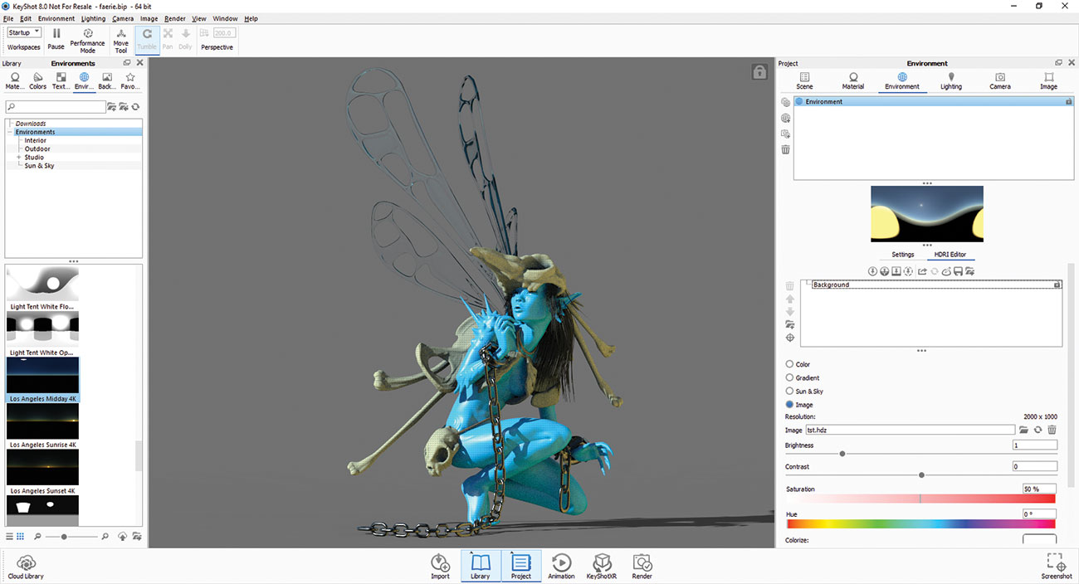
Task: Switch to the Lighting tab in Project
Action: (x=951, y=80)
